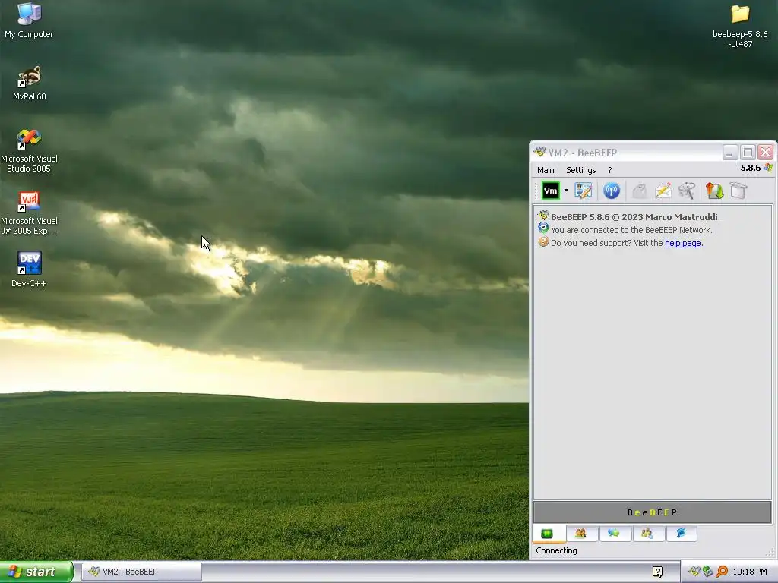Click the BeeBEEP banner button
Screen dimensions: 778x583
(652, 512)
